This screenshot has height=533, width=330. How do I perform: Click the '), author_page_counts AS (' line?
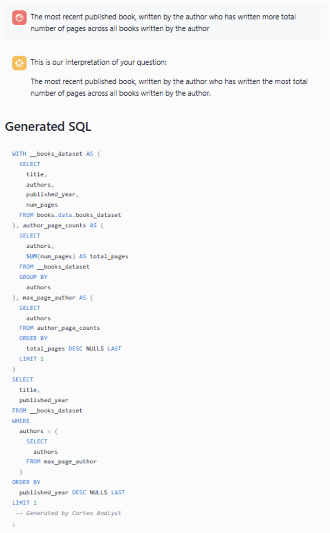[x=58, y=225]
